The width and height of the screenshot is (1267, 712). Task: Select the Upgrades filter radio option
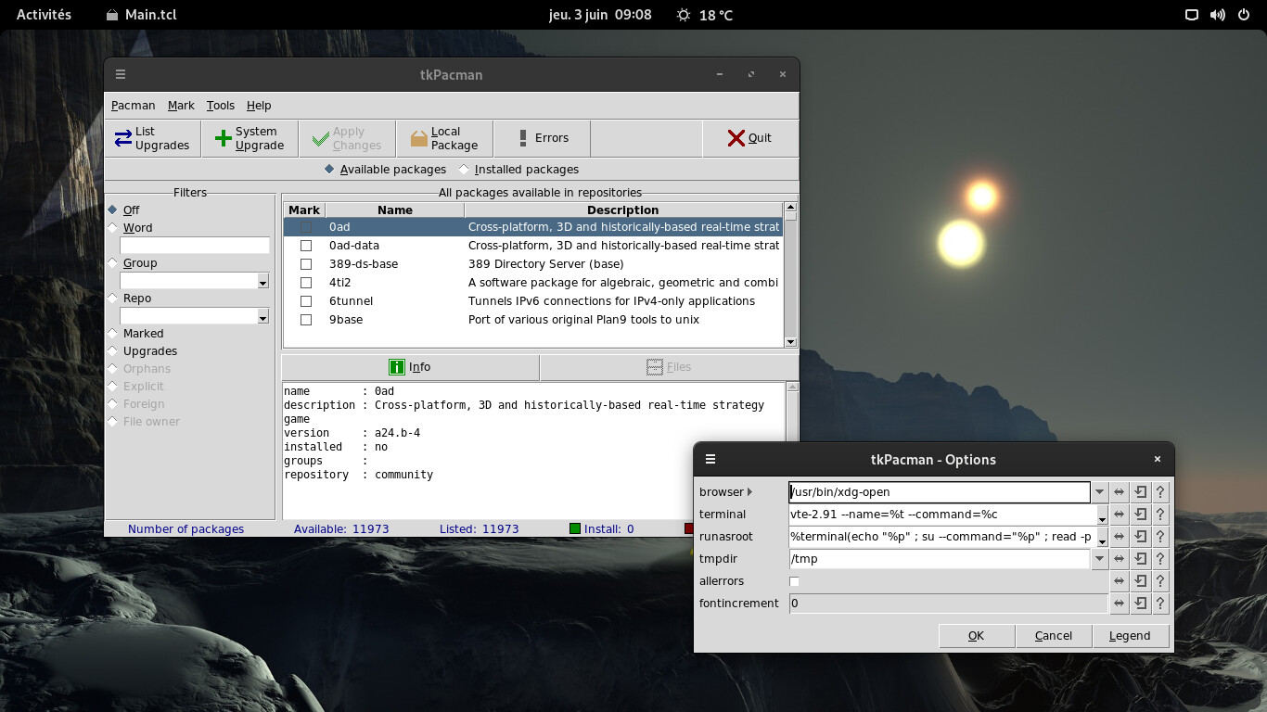point(113,351)
